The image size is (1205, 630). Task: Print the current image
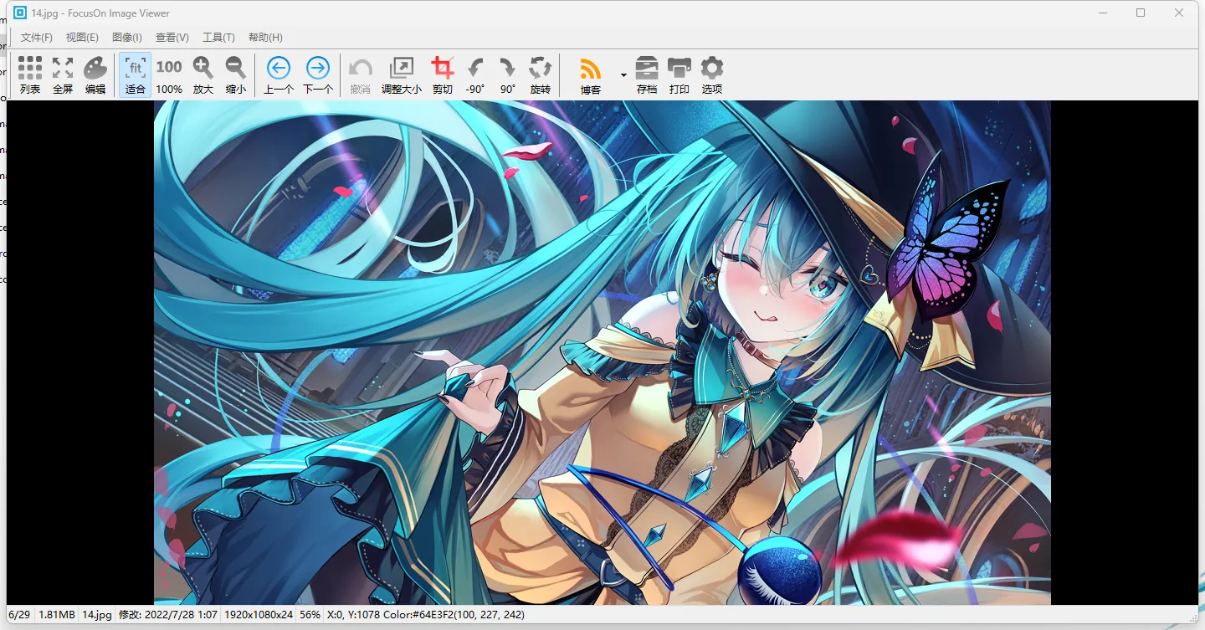tap(679, 74)
